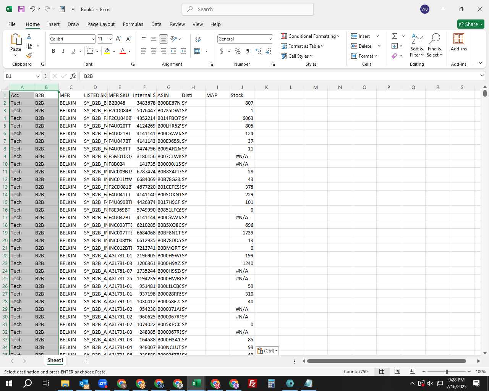This screenshot has width=489, height=391.
Task: Switch to Page Break Preview in status bar
Action: pos(413,372)
